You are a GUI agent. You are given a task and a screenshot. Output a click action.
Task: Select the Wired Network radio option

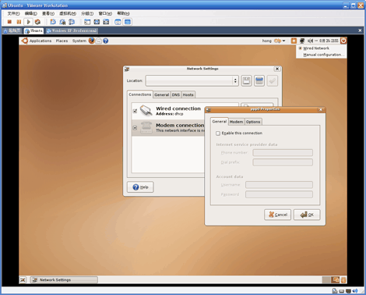pos(300,48)
